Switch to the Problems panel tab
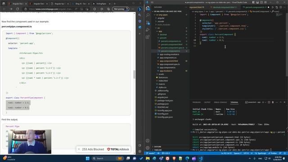The image size is (288, 162). click(197, 102)
